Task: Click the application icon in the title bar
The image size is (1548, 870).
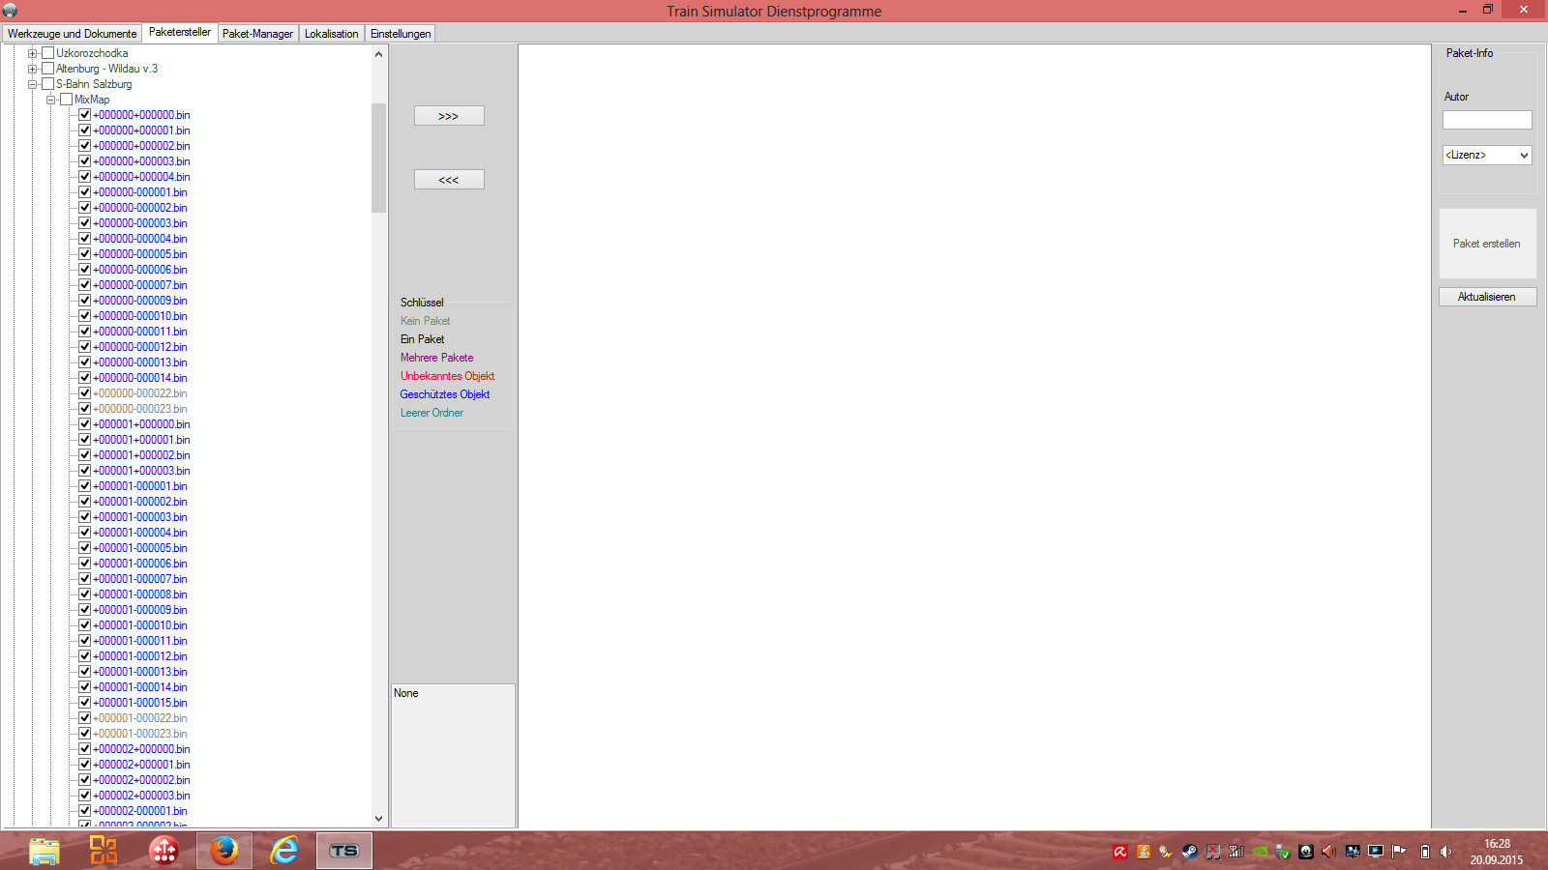Action: tap(10, 11)
